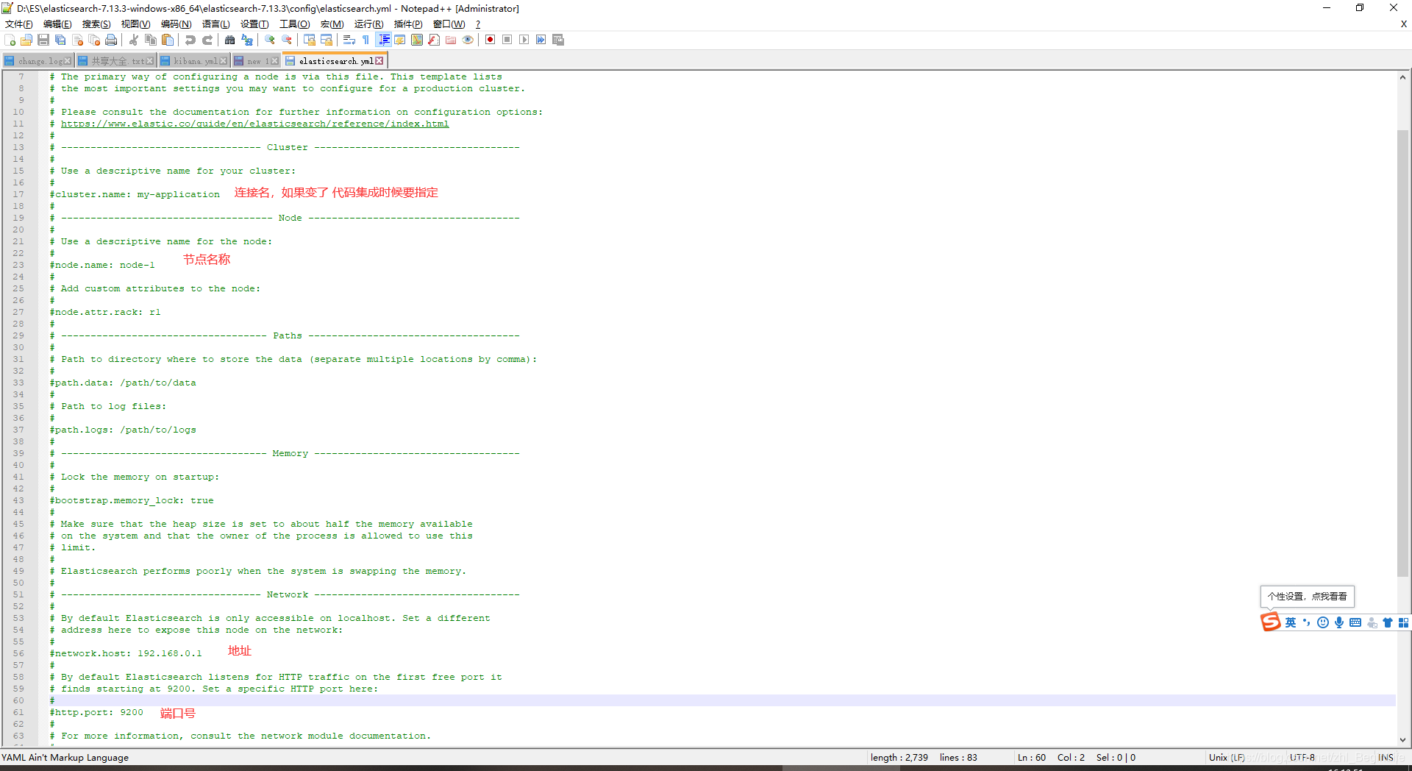Open the 语言(L) menu
The height and width of the screenshot is (771, 1412).
216,24
